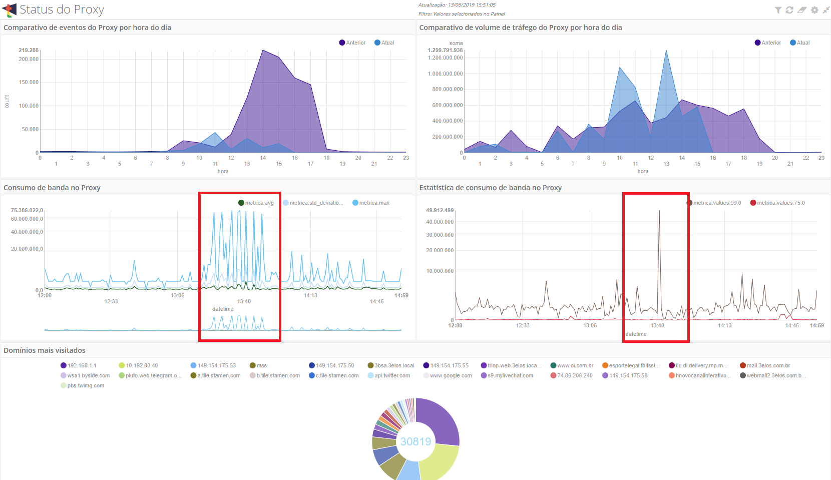Toggle wsa1.byside.com legend entry
The image size is (831, 480).
(x=85, y=375)
